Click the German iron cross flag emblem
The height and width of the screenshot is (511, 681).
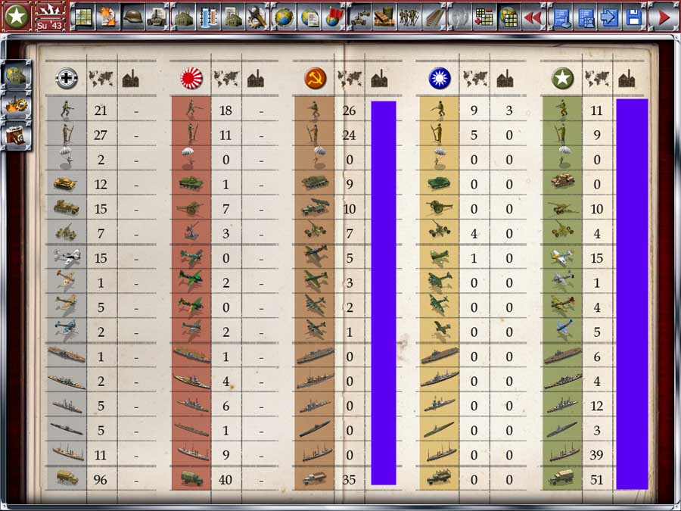click(67, 79)
